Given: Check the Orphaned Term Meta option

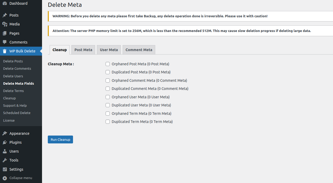Looking at the screenshot, I should pyautogui.click(x=108, y=114).
